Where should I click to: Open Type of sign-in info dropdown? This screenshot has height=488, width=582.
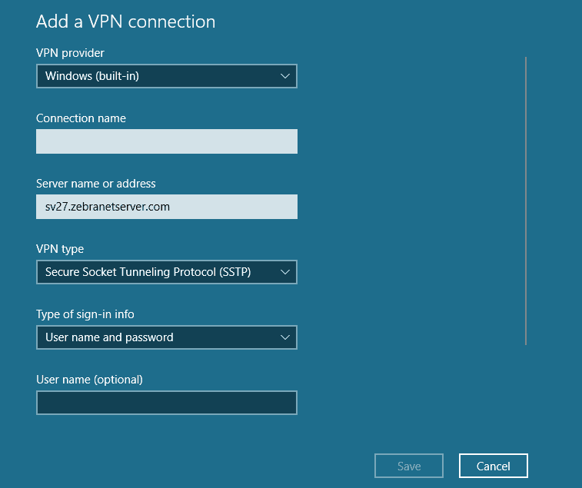166,337
